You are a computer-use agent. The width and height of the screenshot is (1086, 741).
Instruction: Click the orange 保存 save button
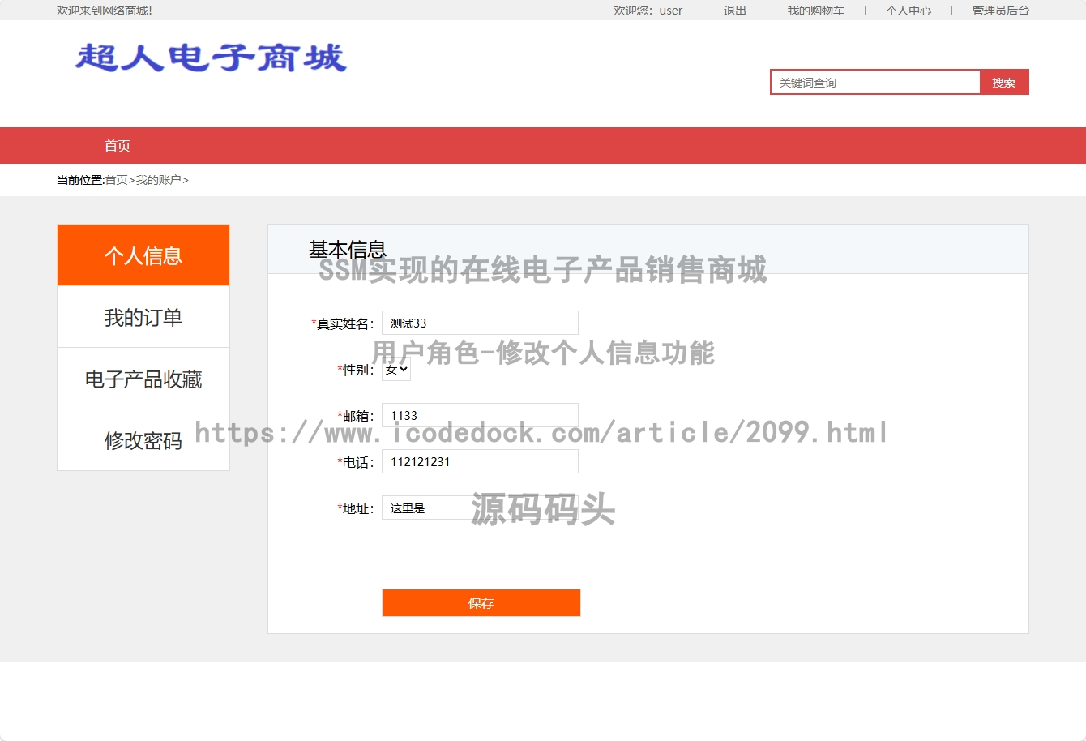(x=481, y=602)
